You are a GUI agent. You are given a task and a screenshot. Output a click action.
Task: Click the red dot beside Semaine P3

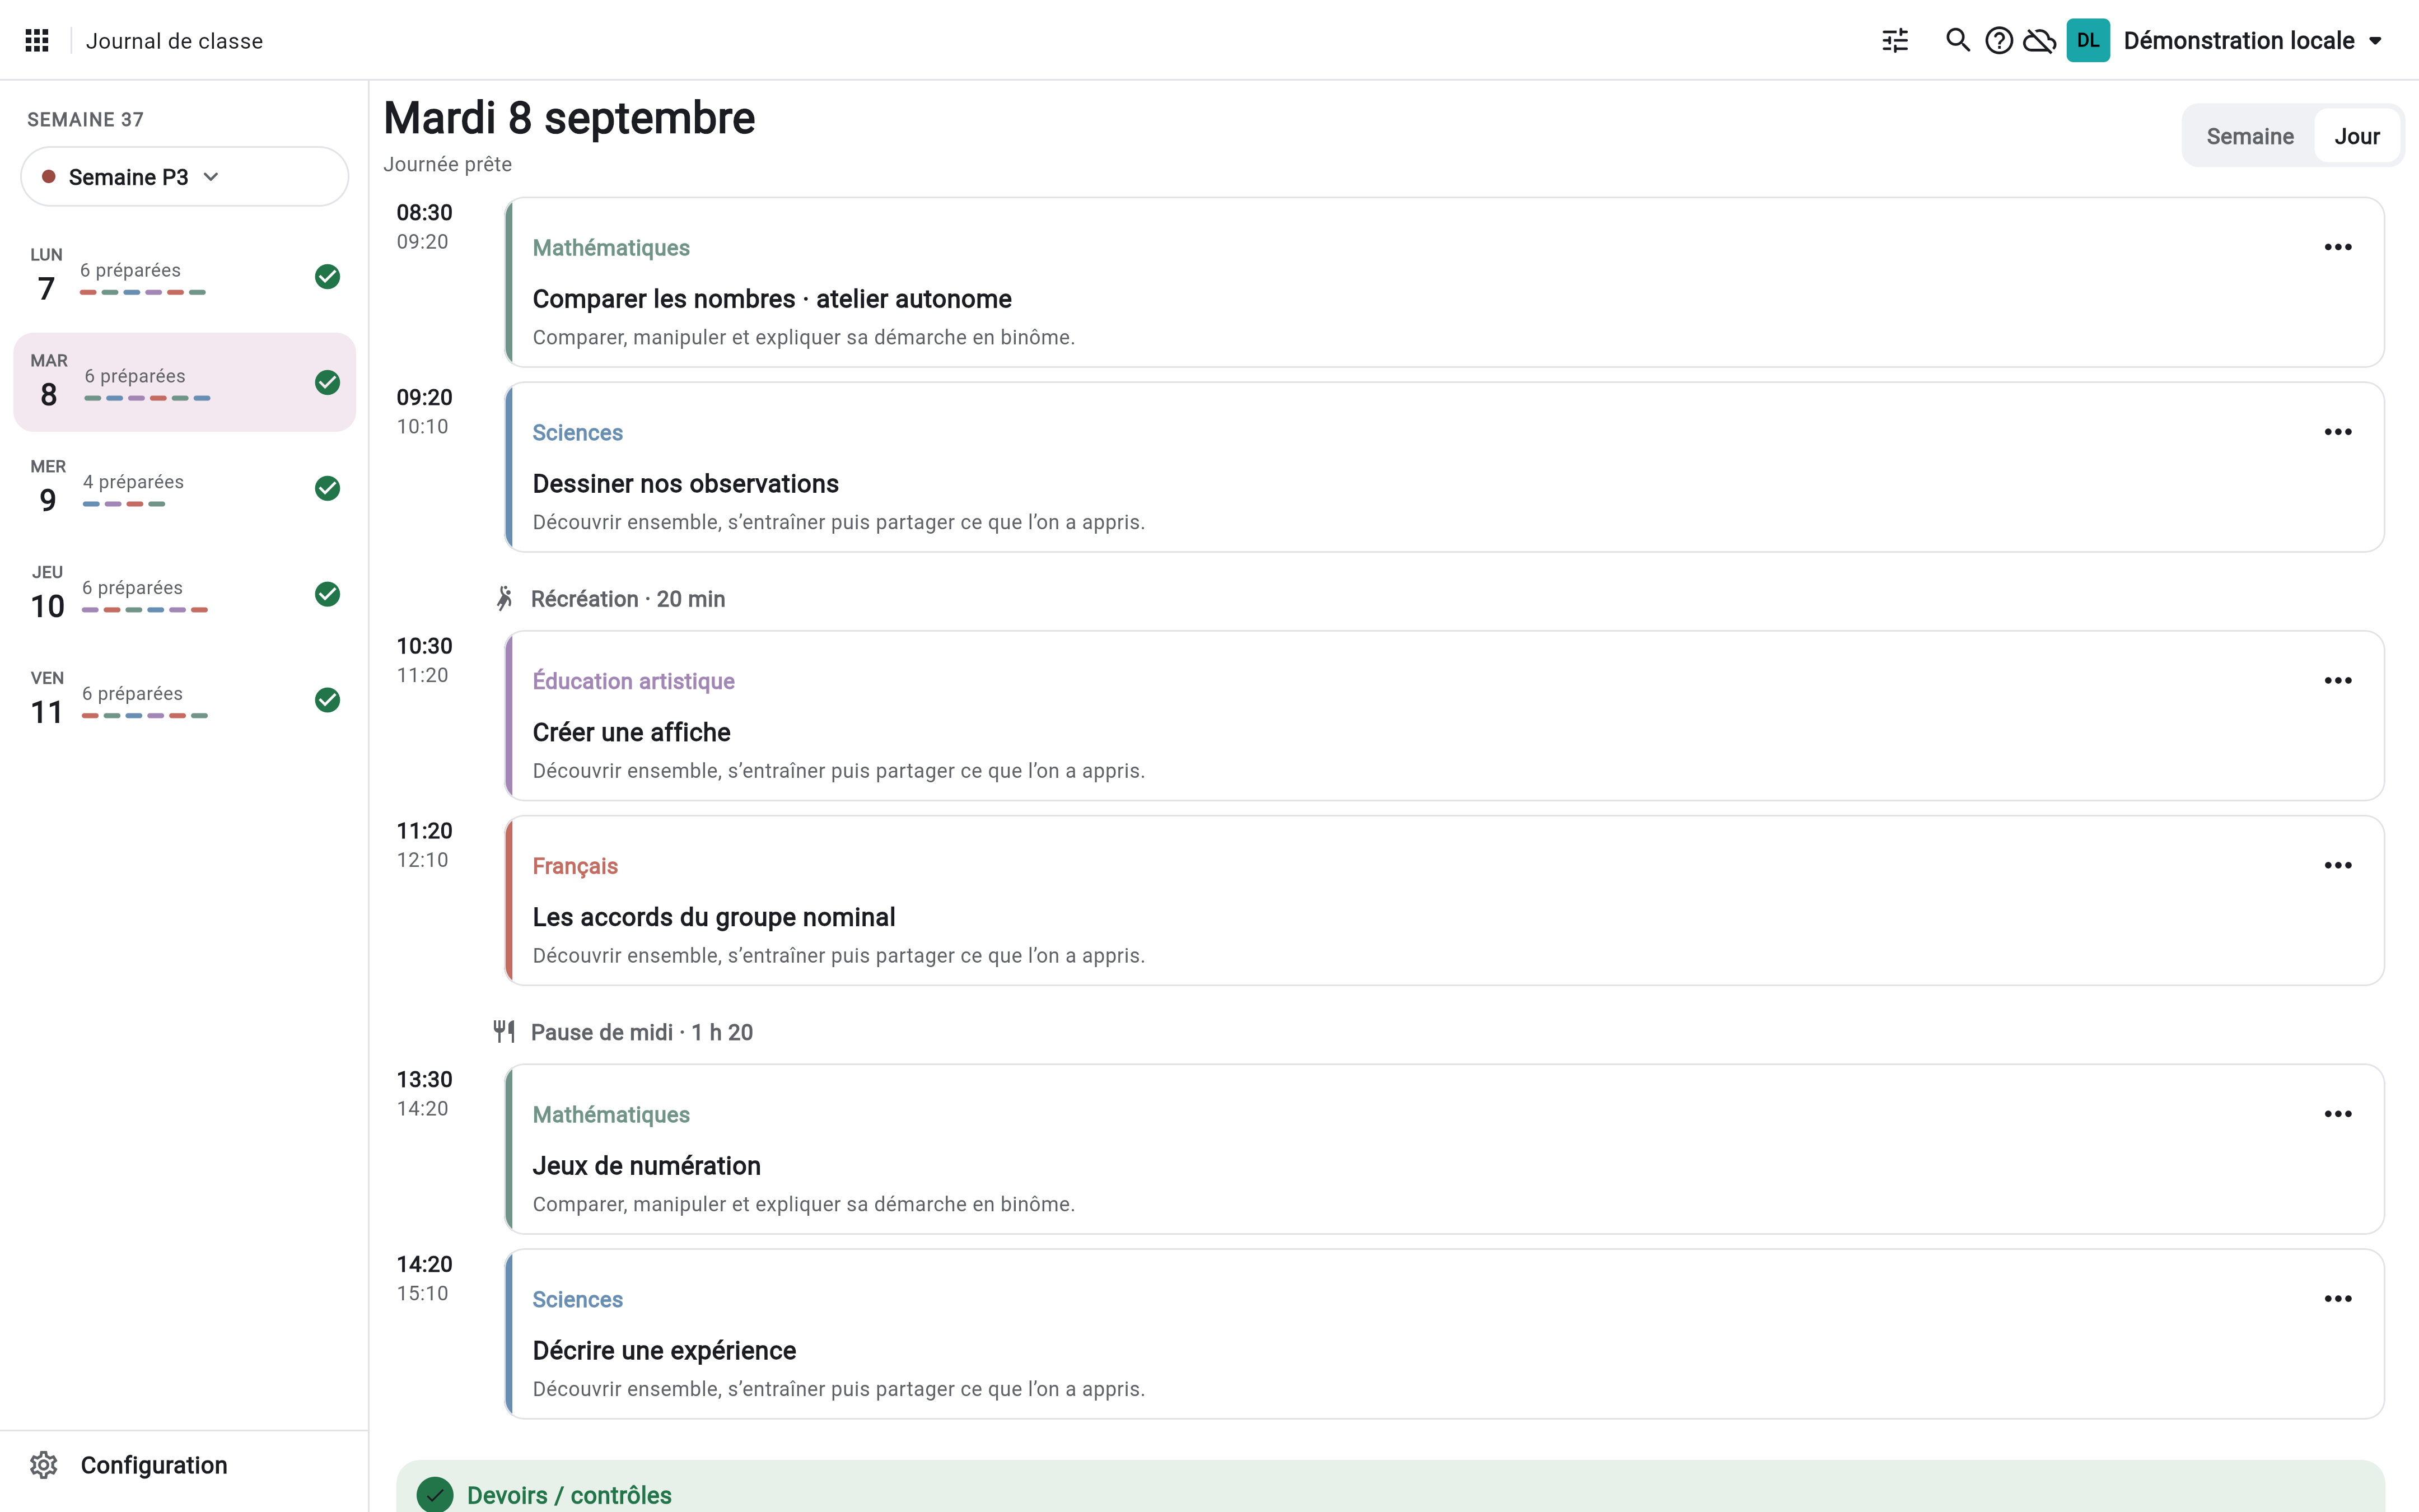point(48,177)
